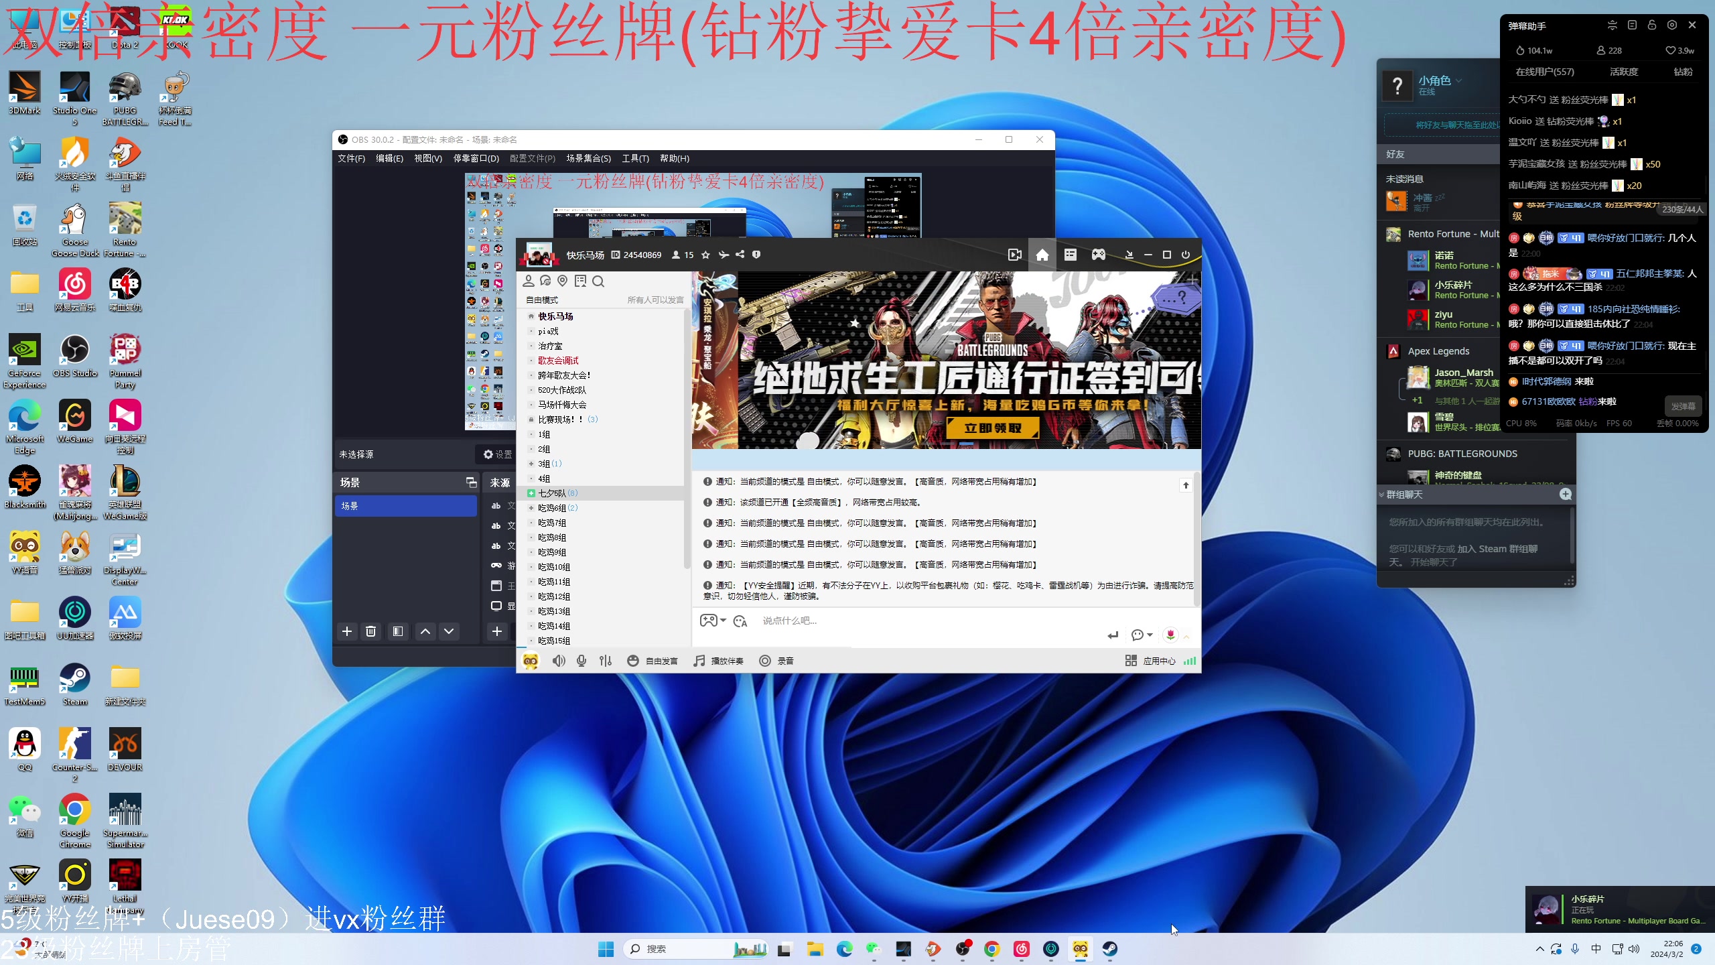Click the star icon to favorite the channel

click(705, 255)
